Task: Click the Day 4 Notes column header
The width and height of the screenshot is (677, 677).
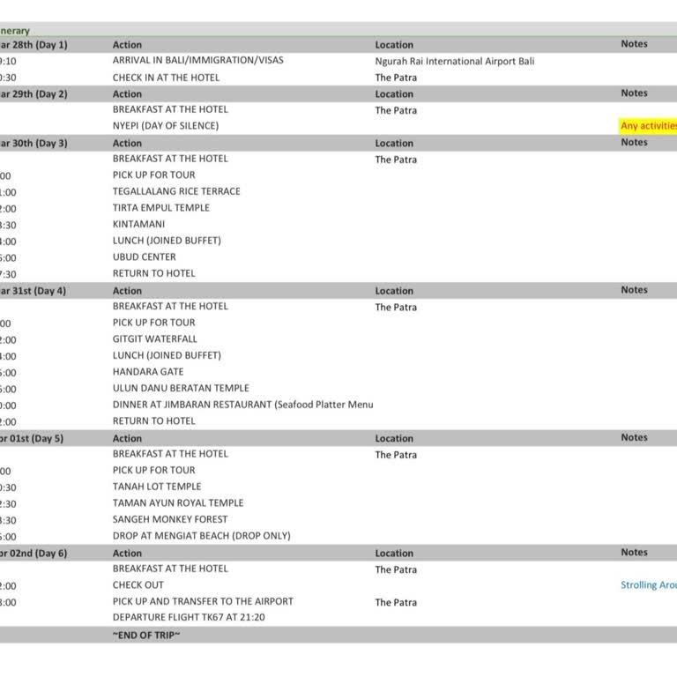Action: pyautogui.click(x=635, y=290)
